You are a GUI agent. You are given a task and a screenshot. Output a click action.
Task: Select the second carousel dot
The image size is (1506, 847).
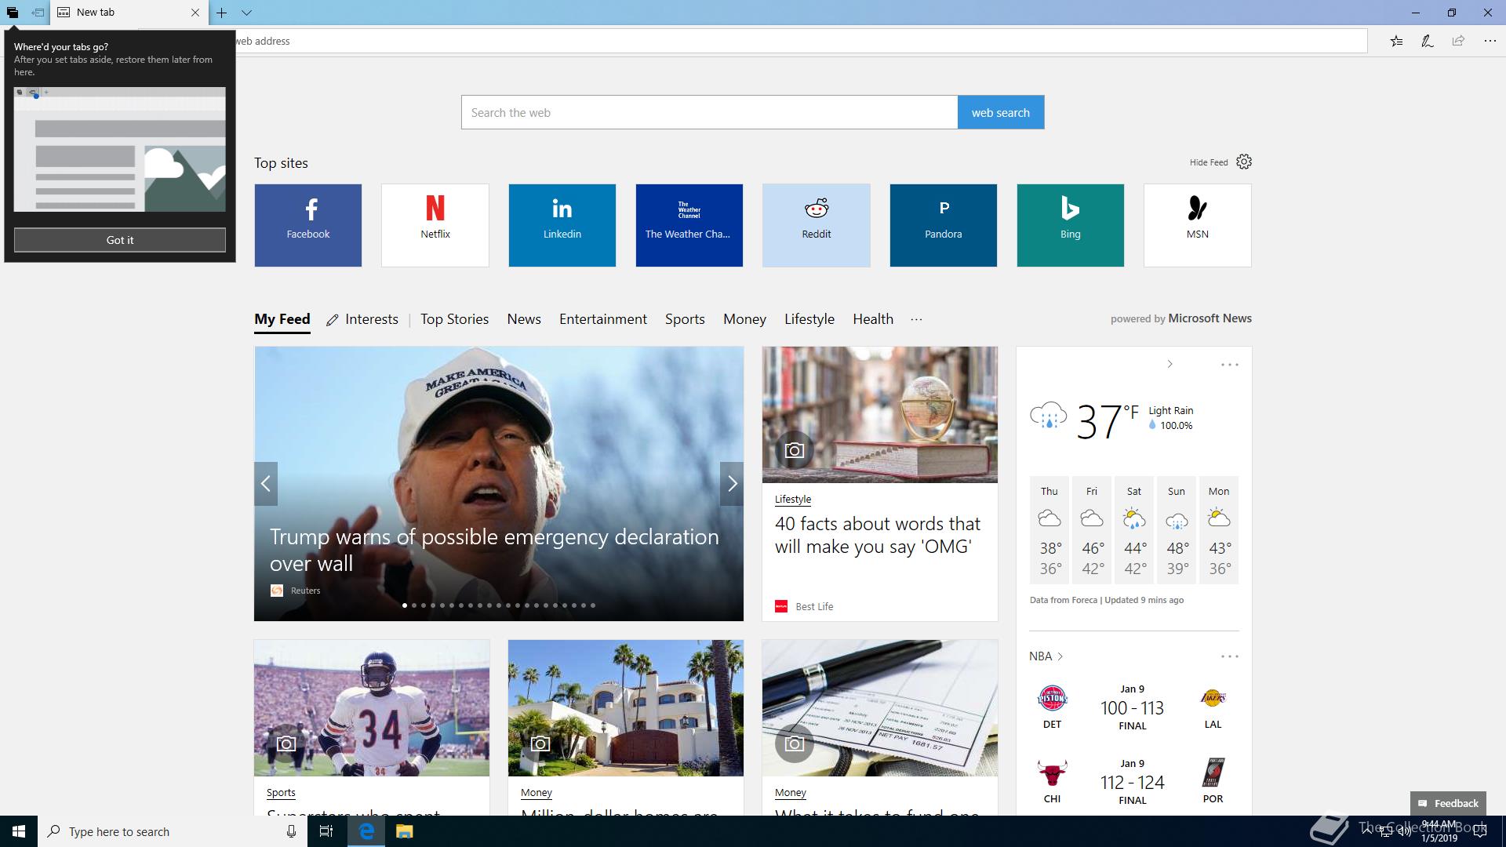coord(414,605)
